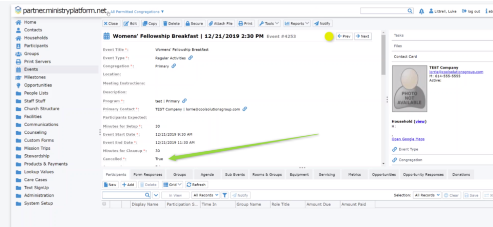Click link icon next to Primary congregation
This screenshot has height=227, width=493.
(174, 66)
